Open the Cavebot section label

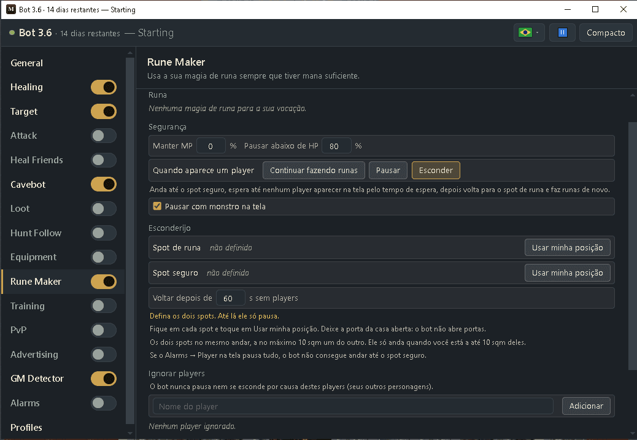(28, 185)
